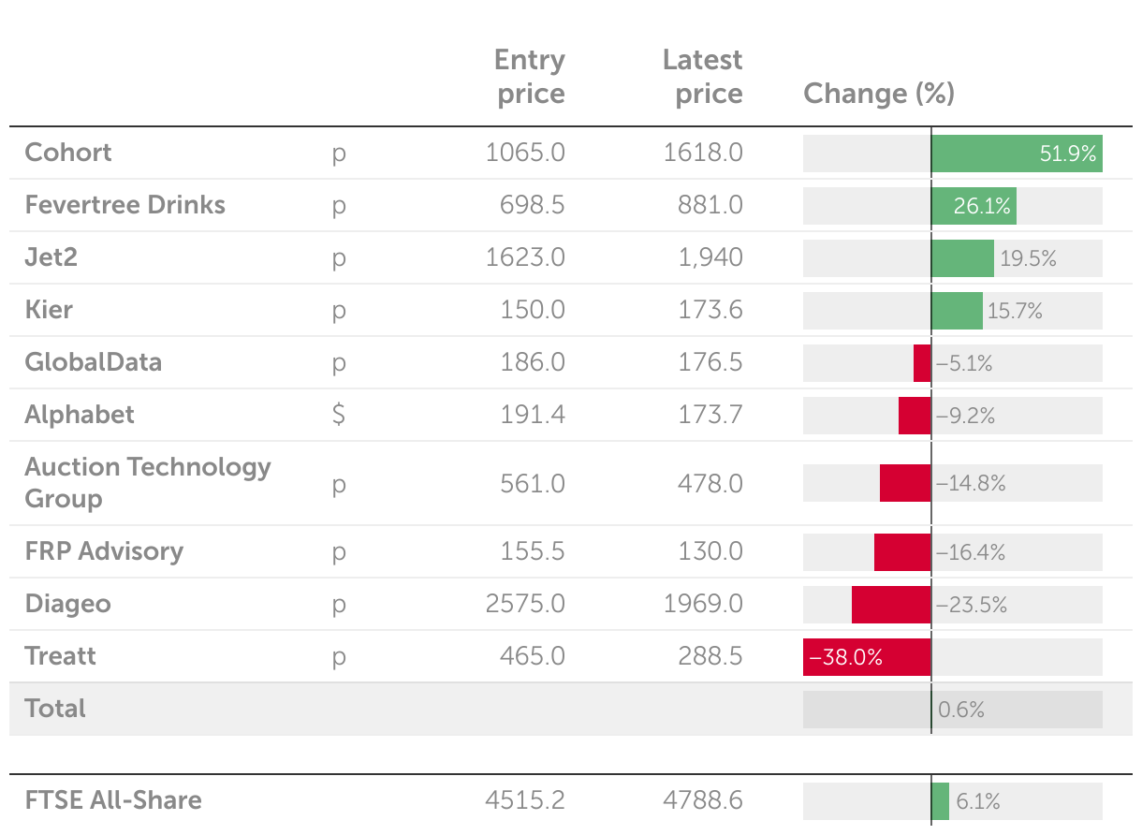Image resolution: width=1142 pixels, height=835 pixels.
Task: Select the "p" currency unit beside Kier
Action: [x=339, y=312]
